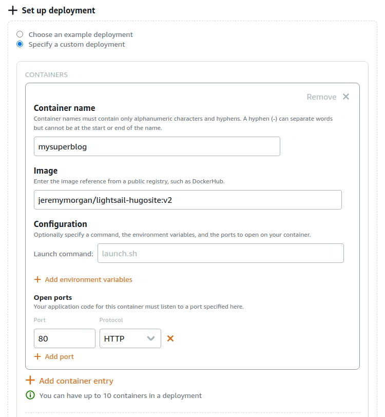Click the Add port link
385x417 pixels.
pos(59,356)
